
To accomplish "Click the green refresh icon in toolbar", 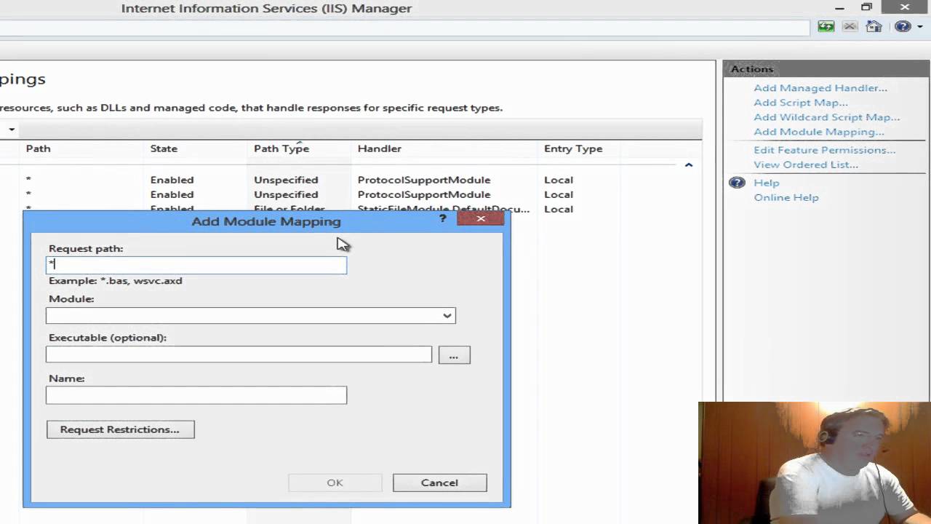I will pyautogui.click(x=826, y=27).
